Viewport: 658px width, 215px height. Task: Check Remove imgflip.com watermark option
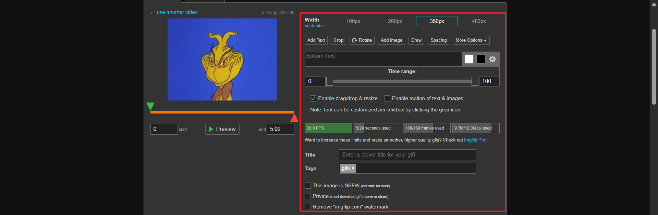click(x=308, y=207)
